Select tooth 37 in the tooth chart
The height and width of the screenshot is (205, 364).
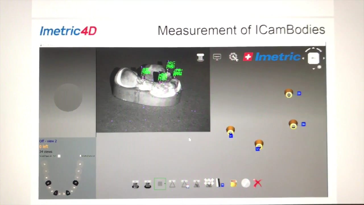point(79,171)
